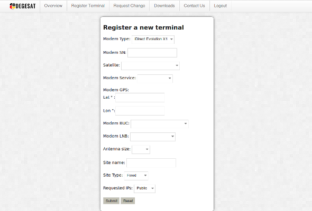Click the Lat input field
Screen dimensions: 312x211
click(140, 98)
